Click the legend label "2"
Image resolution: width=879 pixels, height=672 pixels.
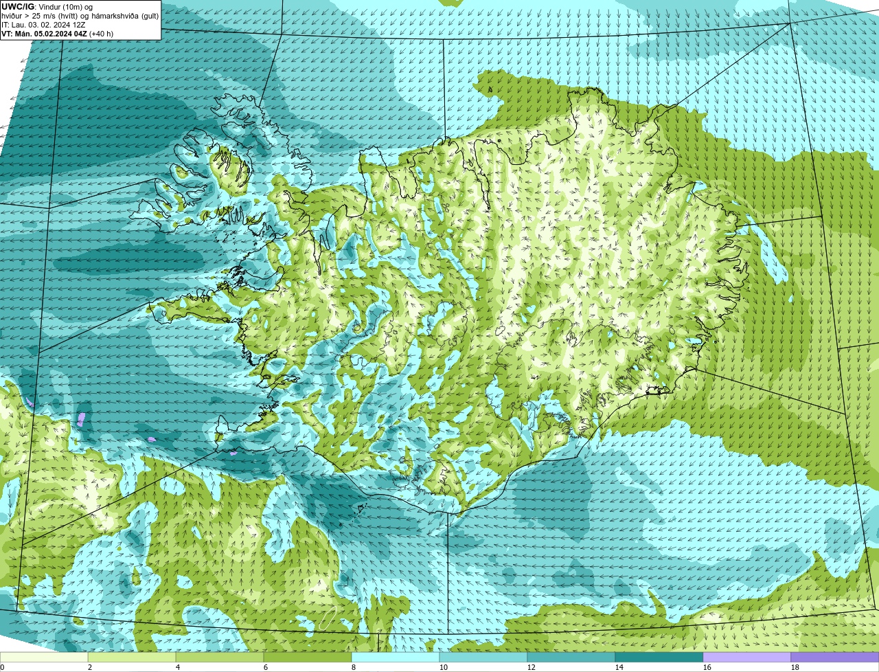coord(90,667)
